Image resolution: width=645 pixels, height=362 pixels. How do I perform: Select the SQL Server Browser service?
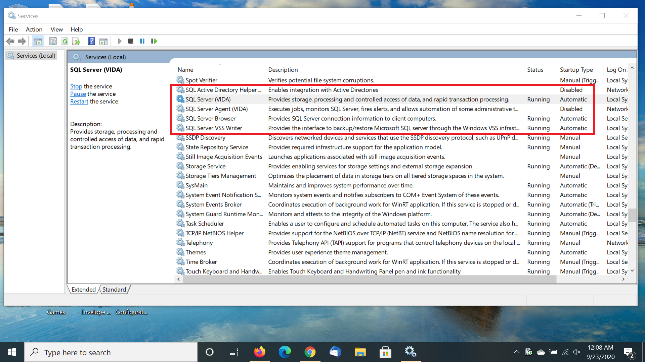[210, 119]
